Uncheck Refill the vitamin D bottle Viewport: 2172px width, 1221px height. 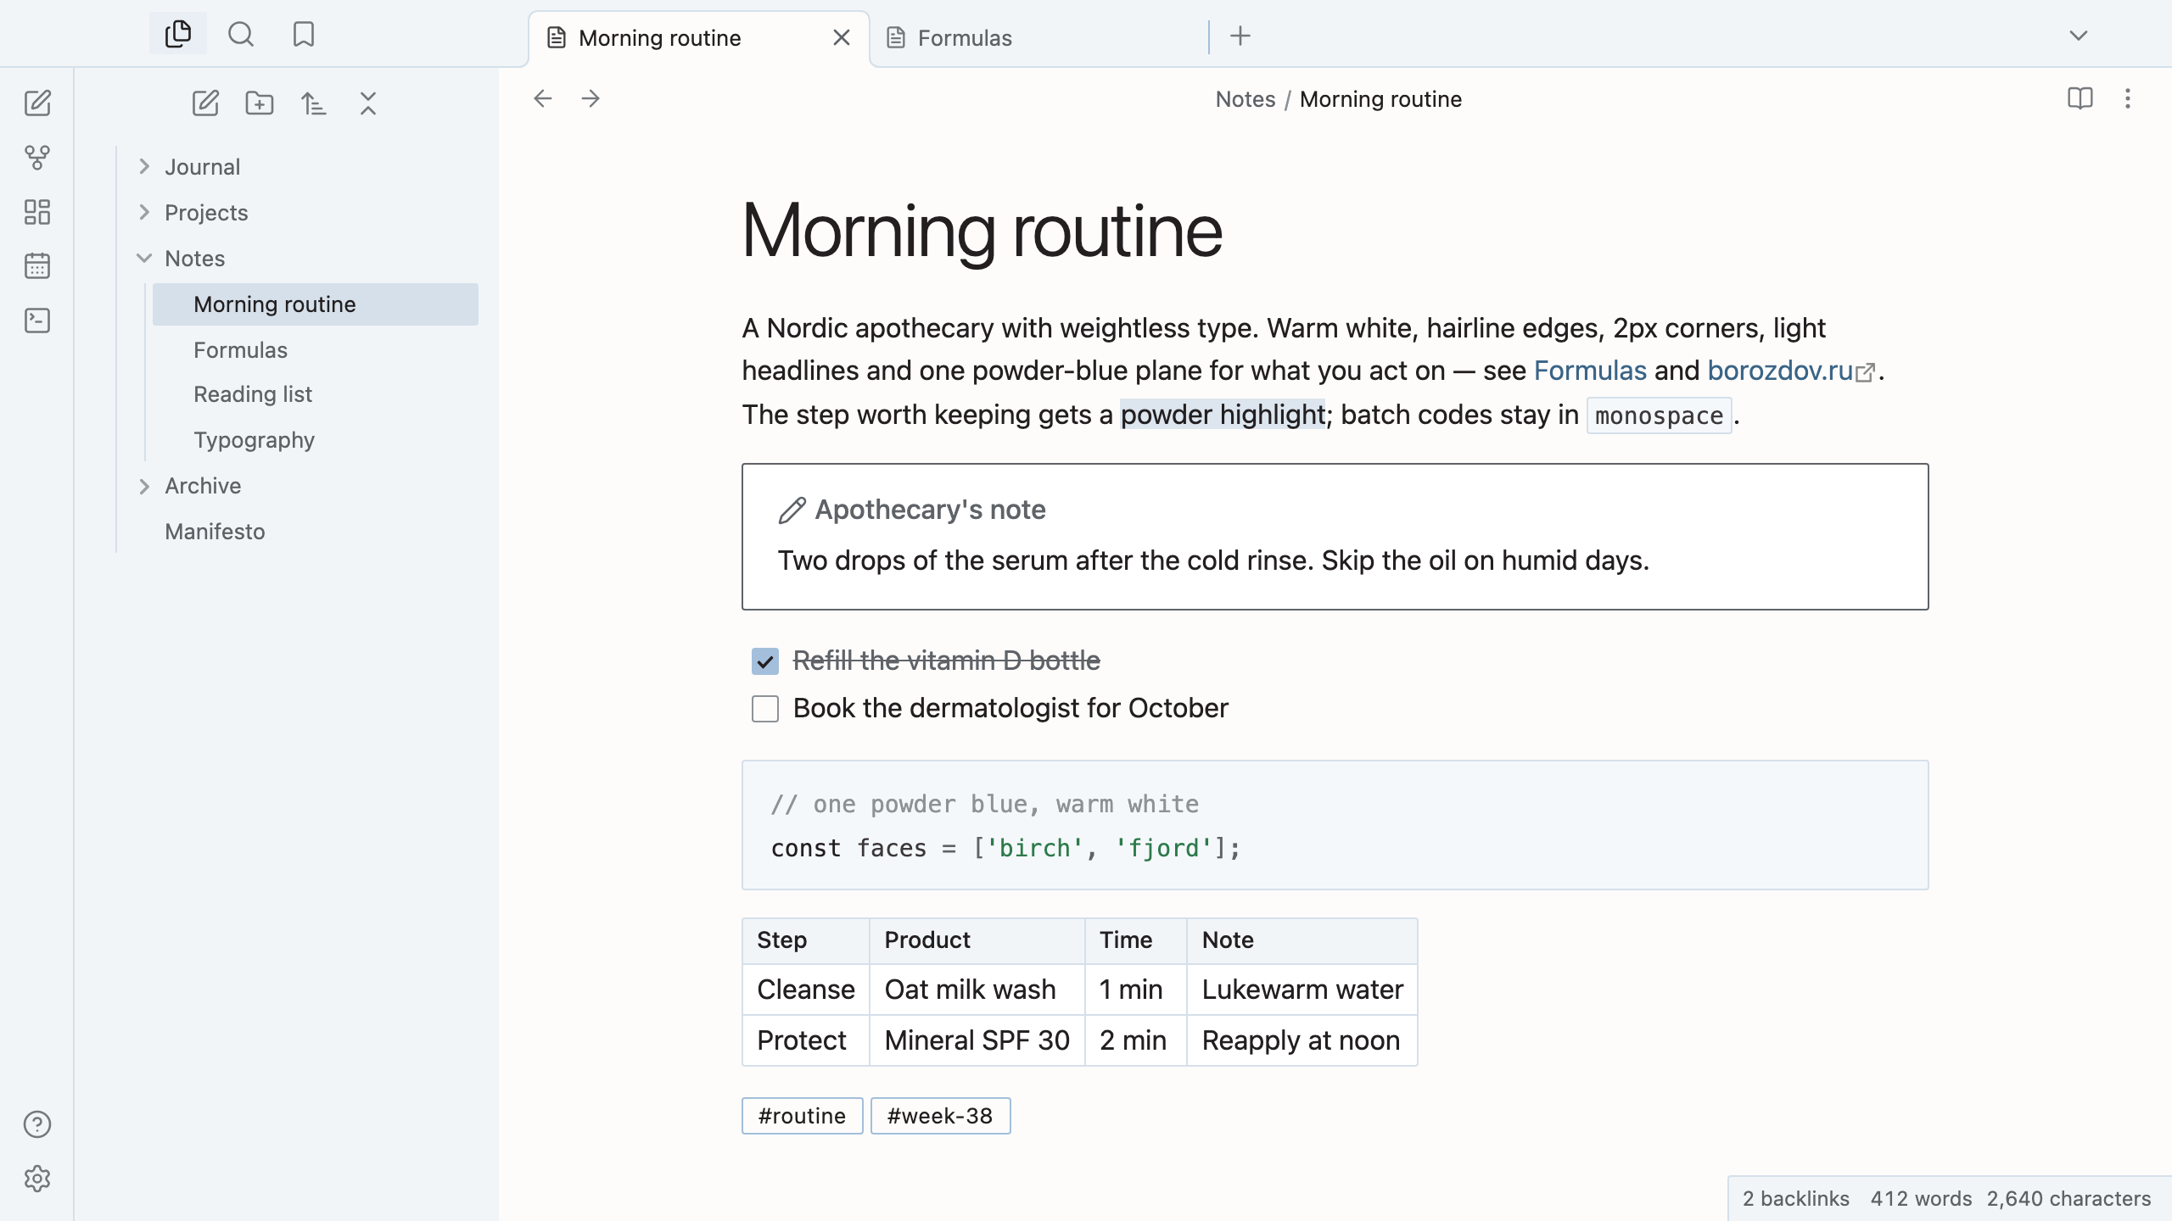pyautogui.click(x=765, y=661)
